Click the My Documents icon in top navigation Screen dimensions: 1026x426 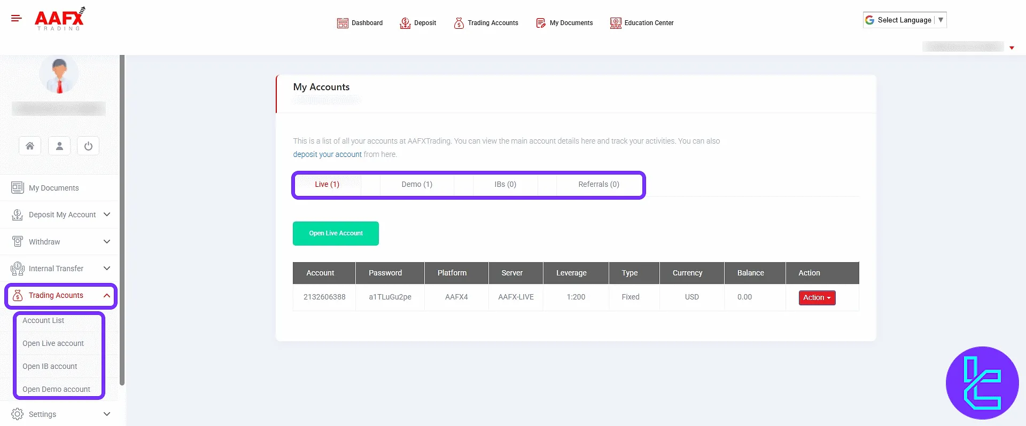pyautogui.click(x=541, y=23)
